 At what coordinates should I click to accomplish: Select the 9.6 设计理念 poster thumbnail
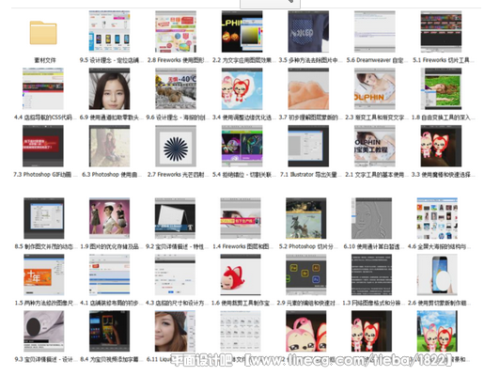click(x=176, y=88)
